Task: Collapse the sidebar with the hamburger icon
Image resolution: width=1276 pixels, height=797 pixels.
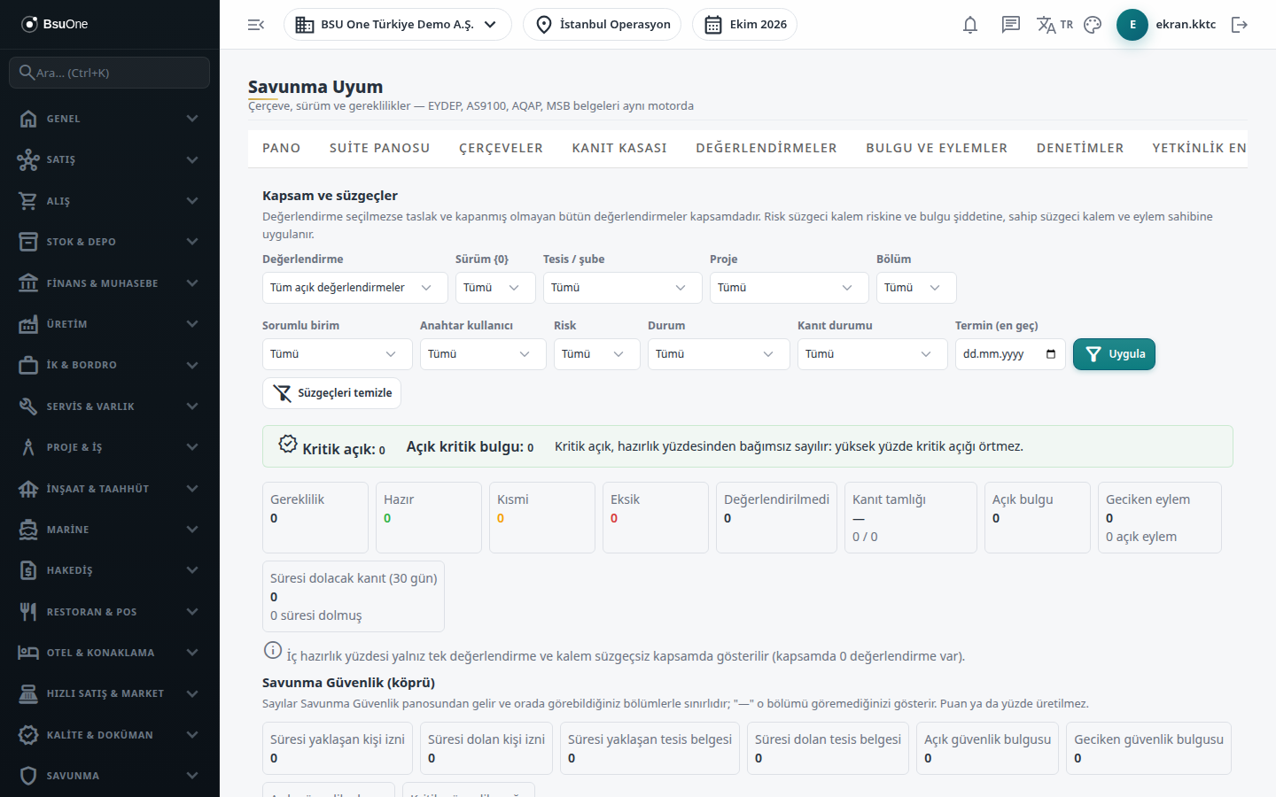Action: pyautogui.click(x=256, y=25)
